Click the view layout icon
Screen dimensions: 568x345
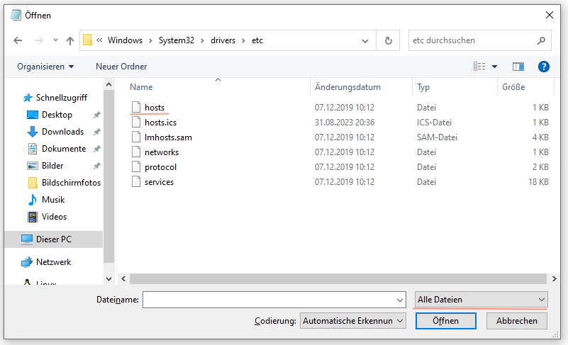479,67
